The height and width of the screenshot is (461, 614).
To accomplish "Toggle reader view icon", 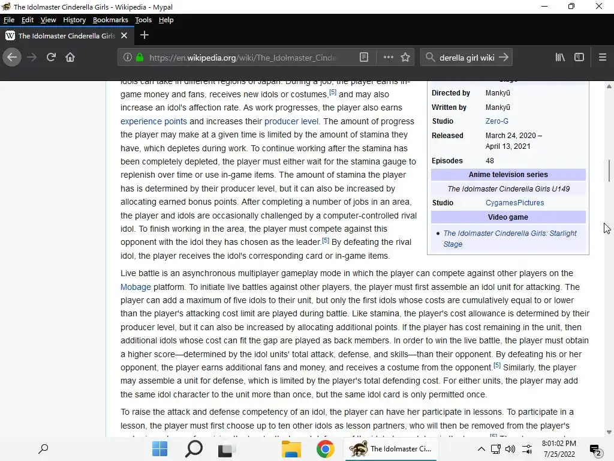I will [x=364, y=57].
